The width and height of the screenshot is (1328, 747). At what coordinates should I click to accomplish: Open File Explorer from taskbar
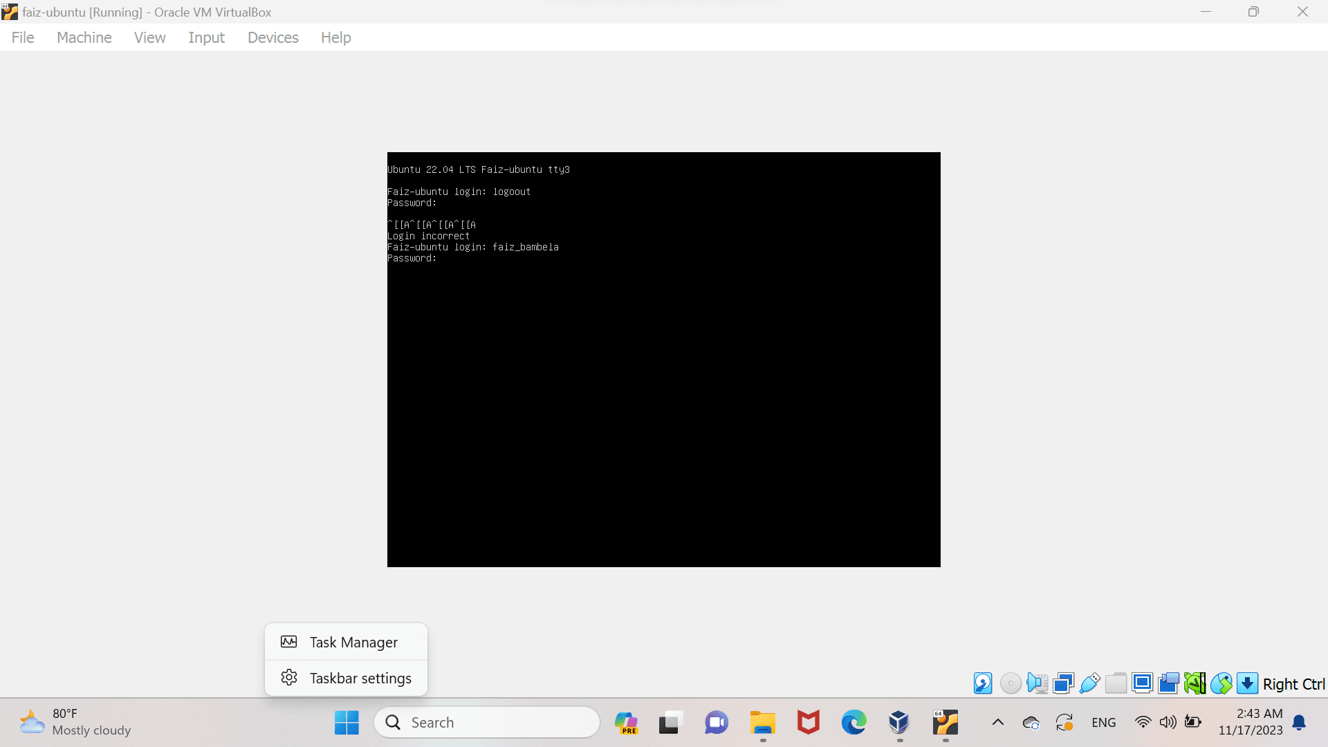point(763,723)
